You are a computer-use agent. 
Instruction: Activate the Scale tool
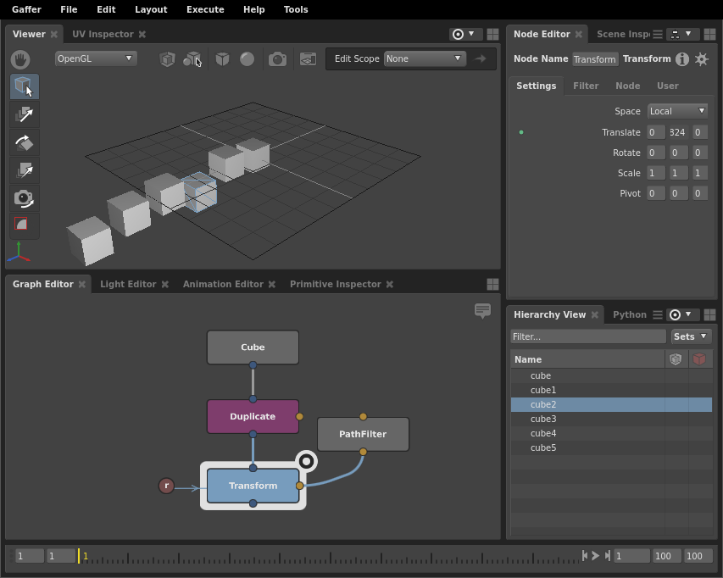point(25,170)
